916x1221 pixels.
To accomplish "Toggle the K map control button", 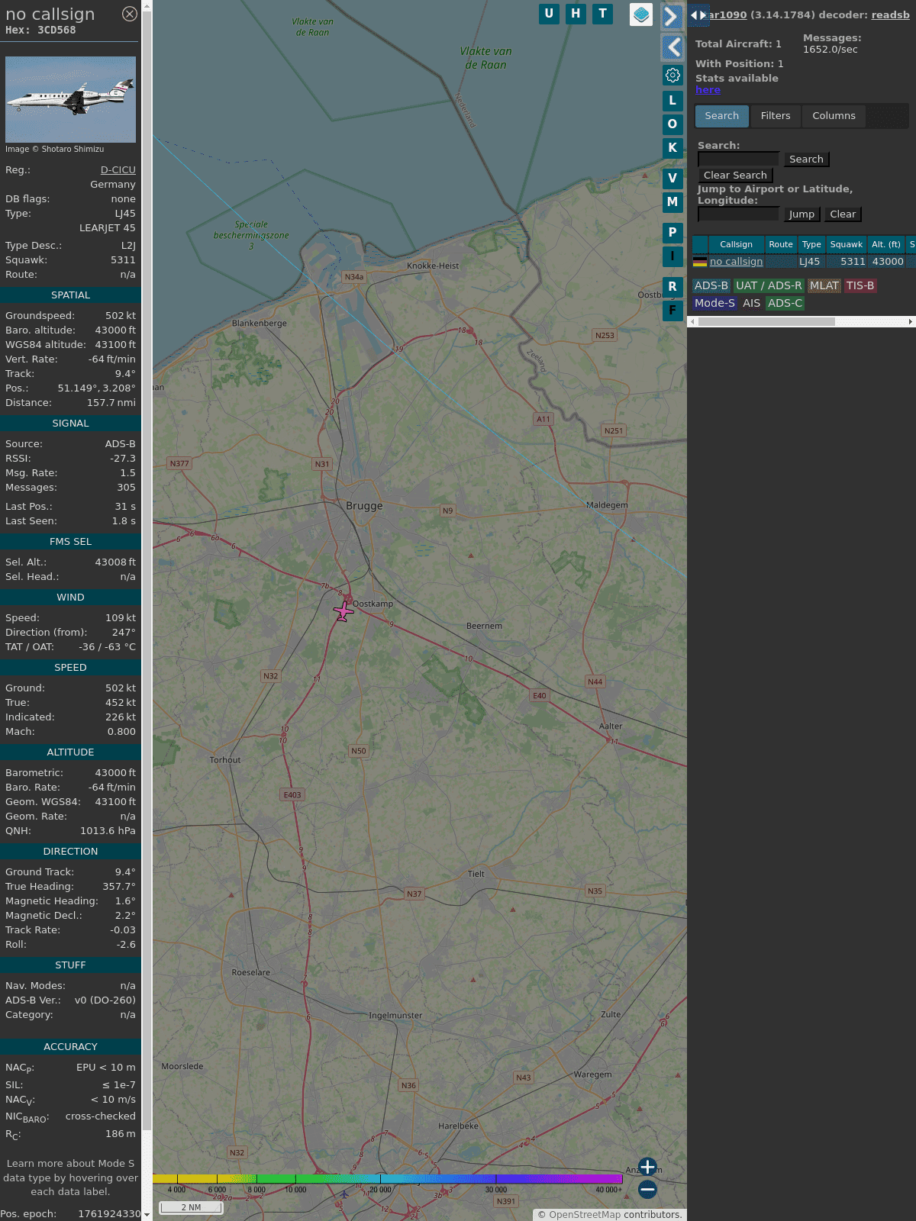I will click(x=672, y=148).
